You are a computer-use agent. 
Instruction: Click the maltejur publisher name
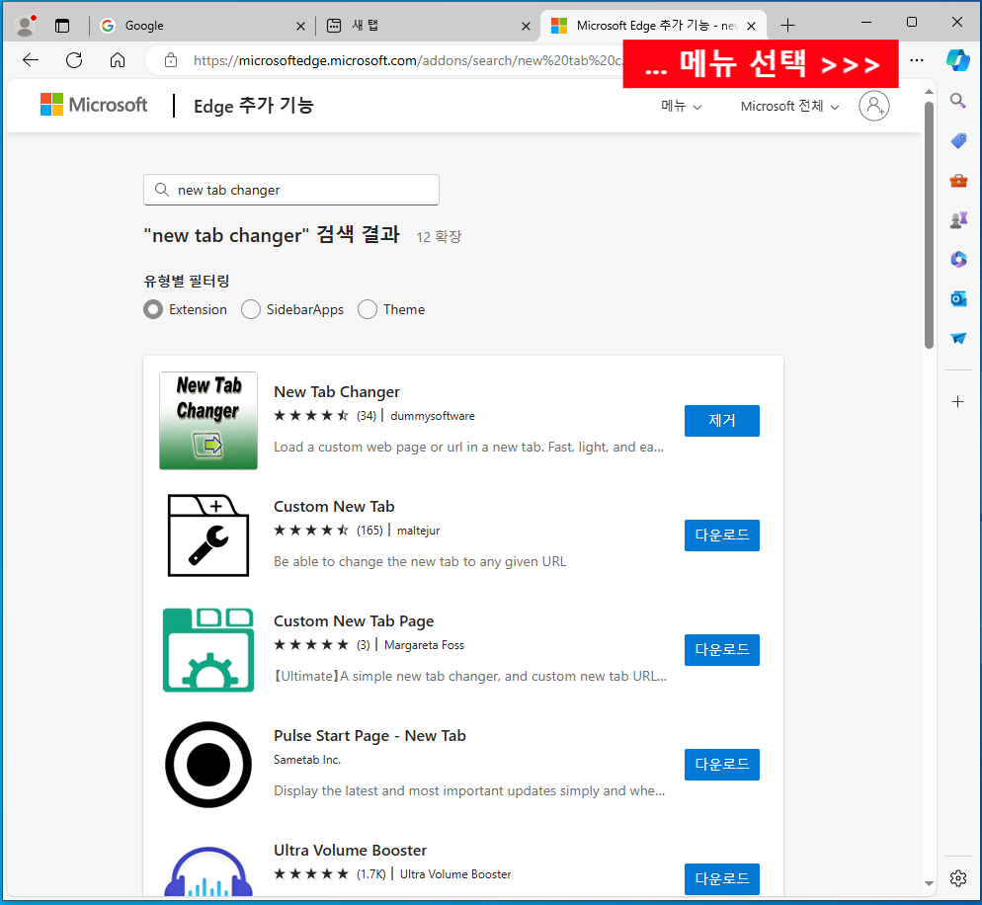click(418, 531)
